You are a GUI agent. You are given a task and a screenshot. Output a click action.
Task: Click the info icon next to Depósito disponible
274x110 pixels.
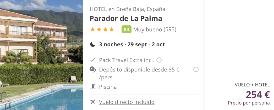tap(196, 69)
